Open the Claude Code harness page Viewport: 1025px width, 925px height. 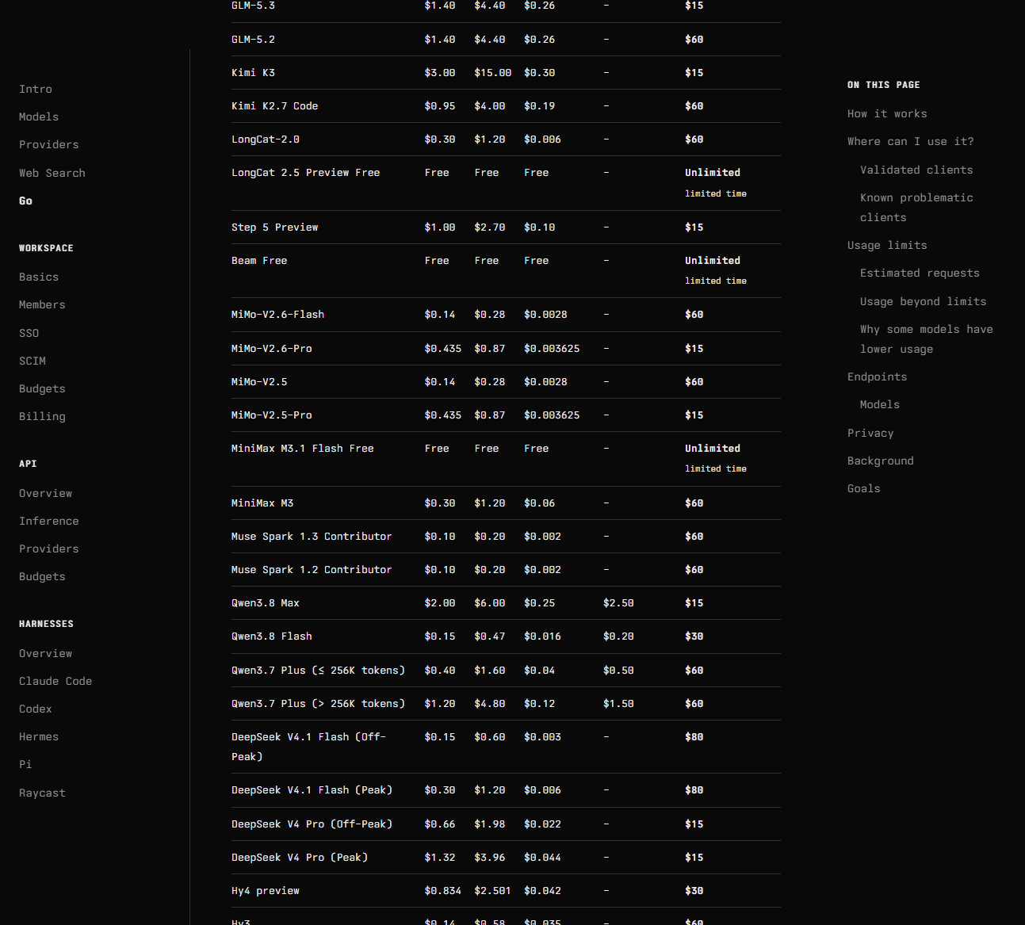[x=55, y=681]
